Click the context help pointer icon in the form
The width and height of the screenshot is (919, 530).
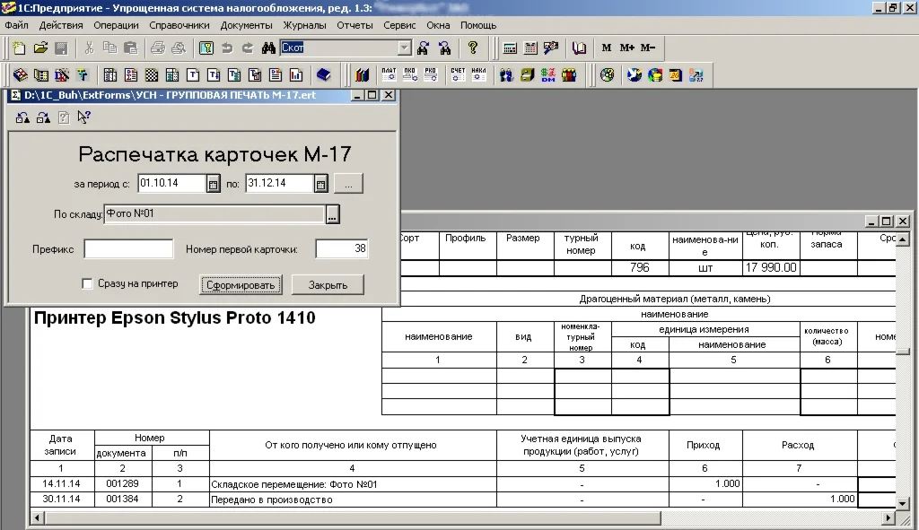tap(83, 117)
